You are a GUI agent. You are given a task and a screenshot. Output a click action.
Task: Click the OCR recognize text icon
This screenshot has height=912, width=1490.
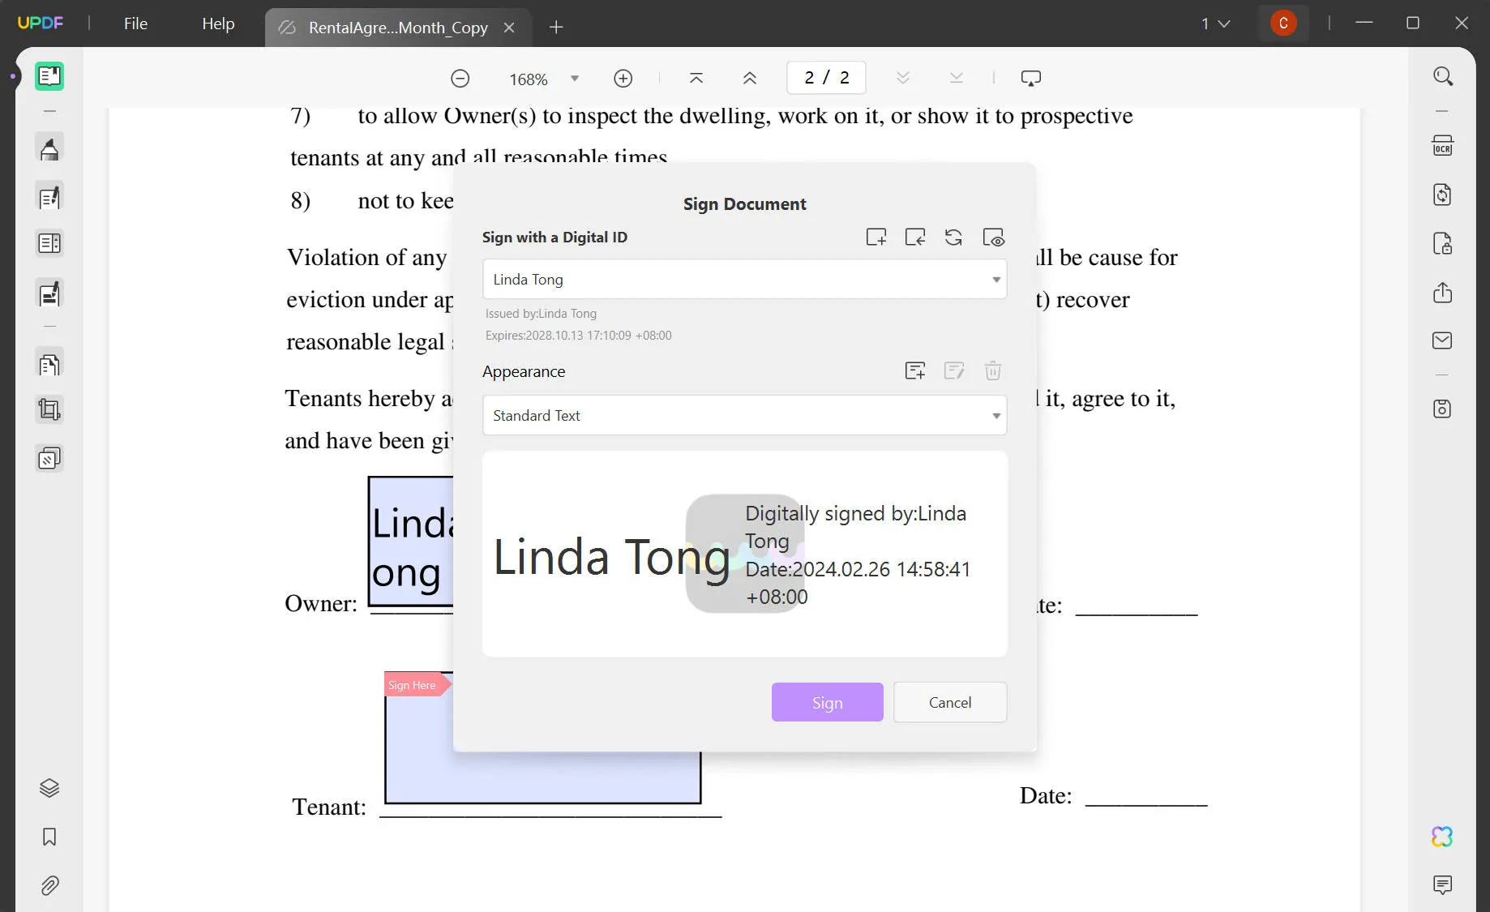[x=1442, y=146]
